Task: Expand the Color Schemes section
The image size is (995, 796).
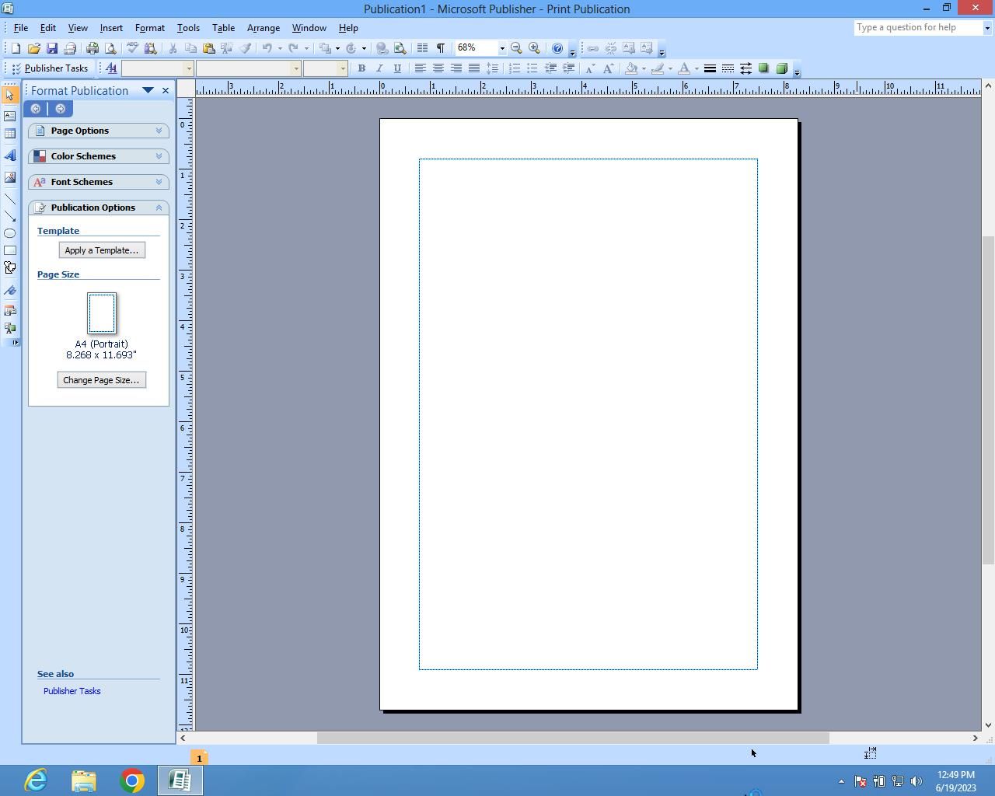Action: point(99,156)
